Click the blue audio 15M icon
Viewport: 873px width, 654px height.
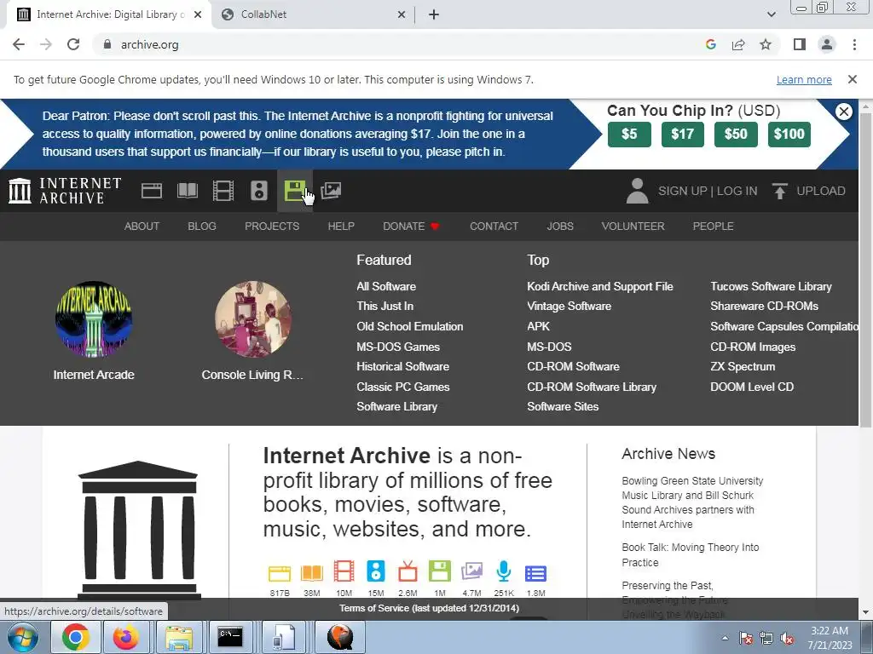(x=376, y=571)
